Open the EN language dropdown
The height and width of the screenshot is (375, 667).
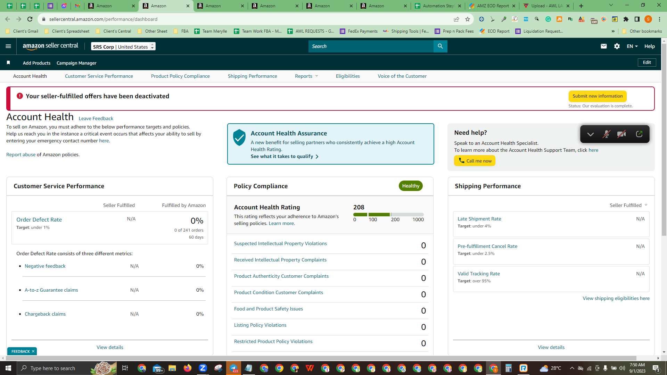tap(632, 46)
